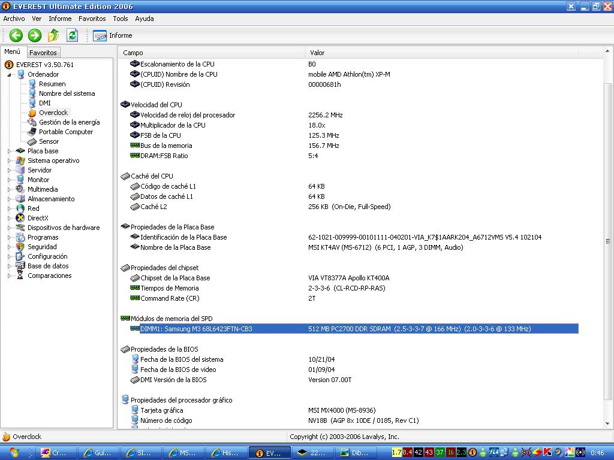Viewport: 614px width, 460px height.
Task: Click the Refresh toolbar icon
Action: pos(72,35)
